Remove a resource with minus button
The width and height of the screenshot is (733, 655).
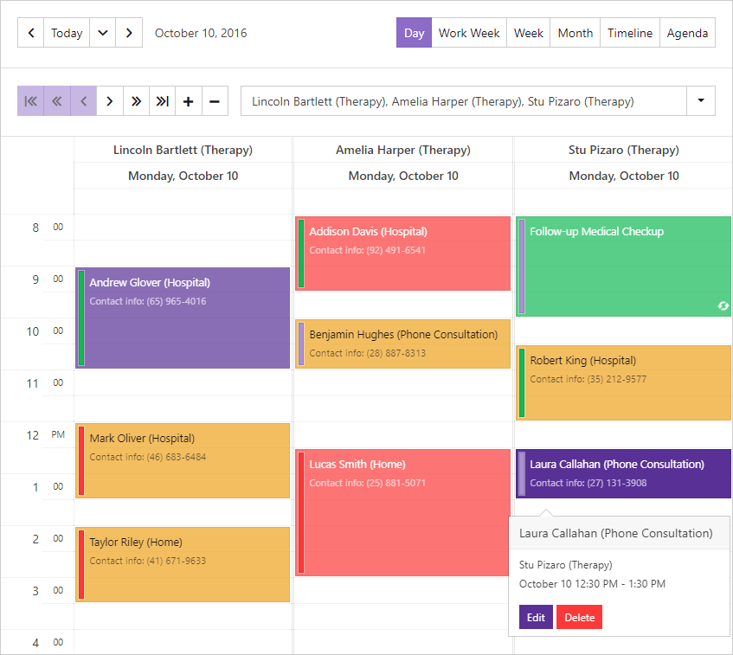[215, 100]
